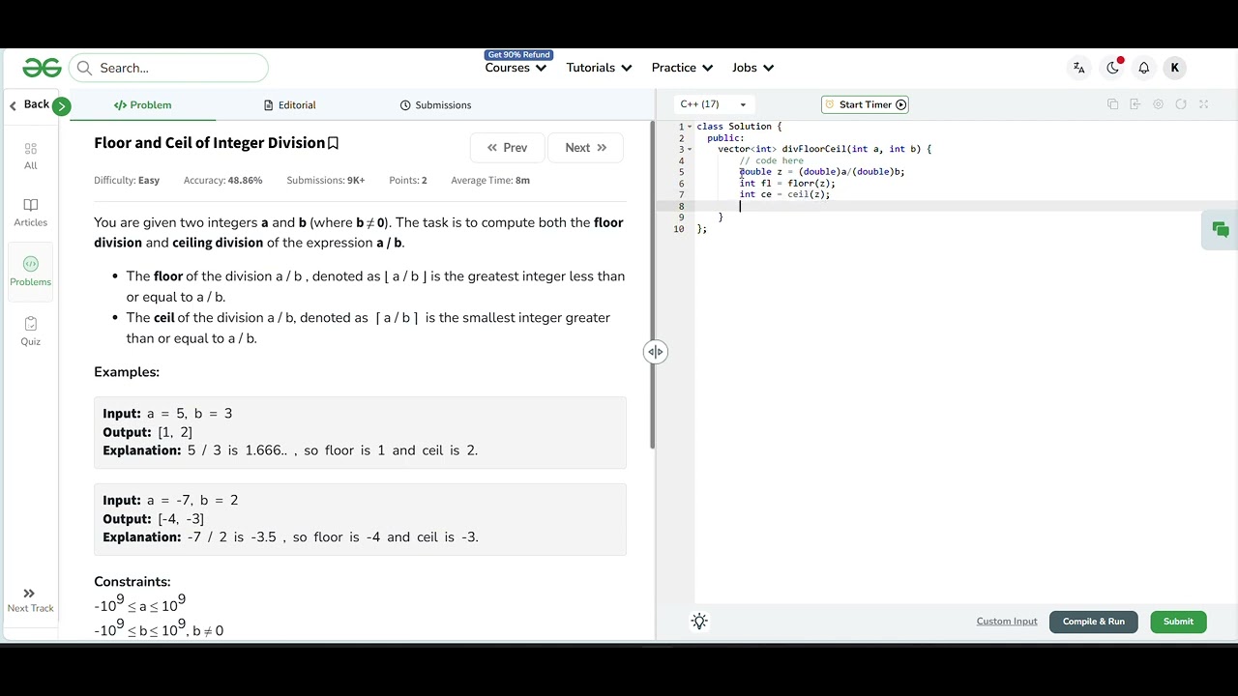1238x696 pixels.
Task: Open the Custom Input link
Action: click(1007, 622)
